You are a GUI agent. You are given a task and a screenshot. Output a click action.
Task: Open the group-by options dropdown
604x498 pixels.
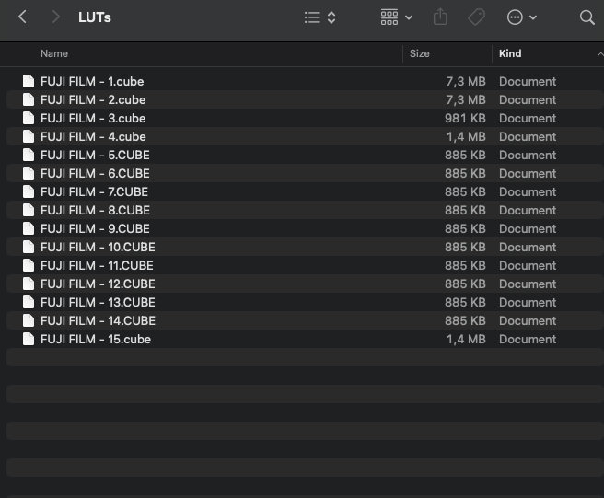396,17
